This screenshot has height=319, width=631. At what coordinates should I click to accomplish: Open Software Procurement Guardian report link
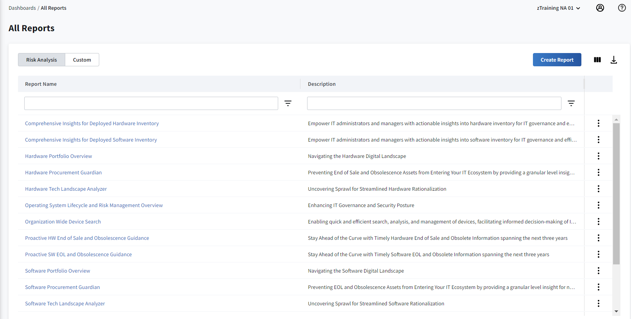[x=63, y=287]
